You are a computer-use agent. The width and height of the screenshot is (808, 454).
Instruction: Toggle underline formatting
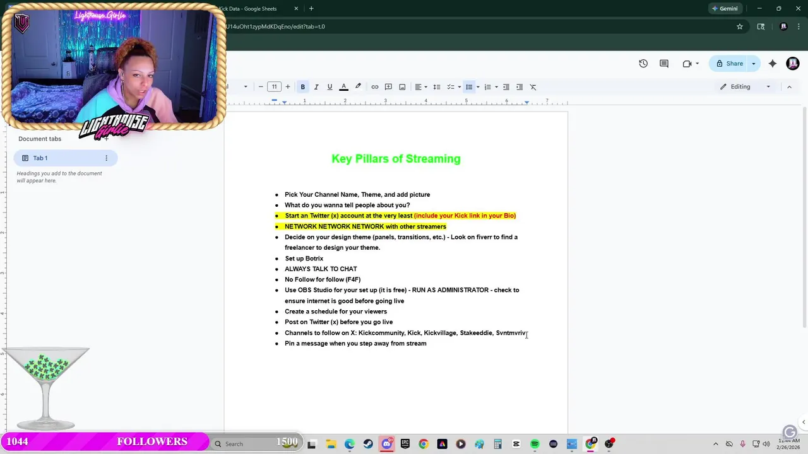tap(330, 87)
